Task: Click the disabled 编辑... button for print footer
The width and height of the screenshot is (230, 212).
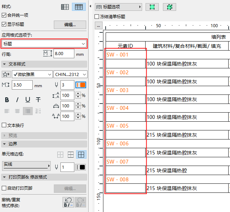Action: [x=70, y=188]
